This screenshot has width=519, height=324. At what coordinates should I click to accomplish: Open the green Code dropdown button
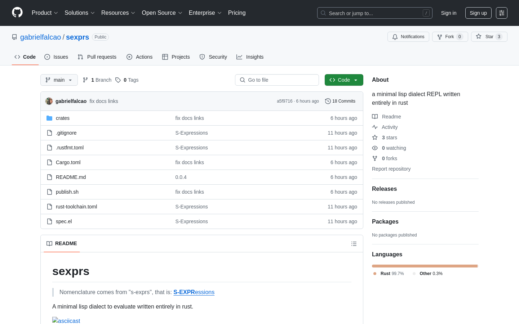(x=344, y=80)
